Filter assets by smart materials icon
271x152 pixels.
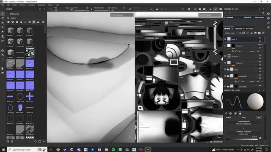[13, 22]
